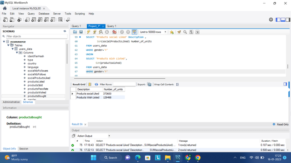Run Explain on current statement icon

tap(101, 32)
